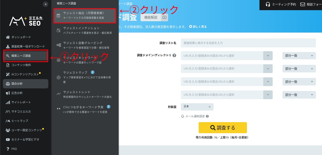Click the headset icon for ミーティング予約
This screenshot has height=155, width=322.
pos(268,4)
